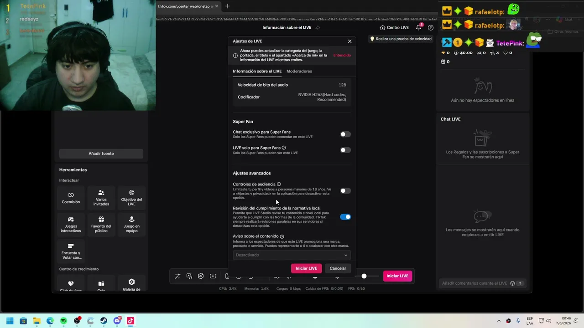The image size is (584, 328).
Task: Toggle LIVE solo para Super Fans
Action: (x=345, y=150)
